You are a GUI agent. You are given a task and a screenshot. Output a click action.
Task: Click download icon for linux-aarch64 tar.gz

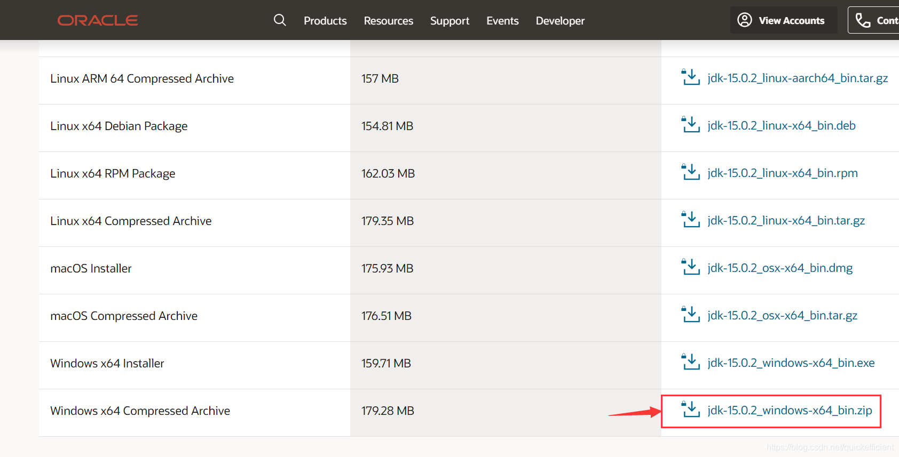click(x=691, y=77)
